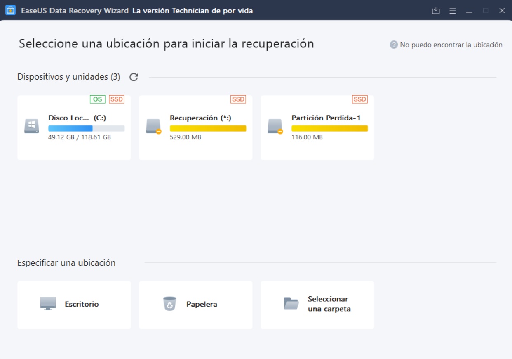The width and height of the screenshot is (512, 359).
Task: Click the 116.00 MB size text
Action: [x=307, y=137]
